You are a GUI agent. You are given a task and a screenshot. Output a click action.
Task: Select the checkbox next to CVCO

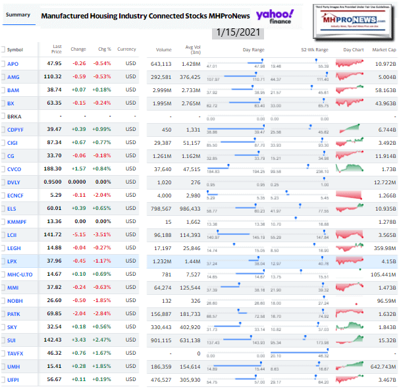tap(3, 168)
